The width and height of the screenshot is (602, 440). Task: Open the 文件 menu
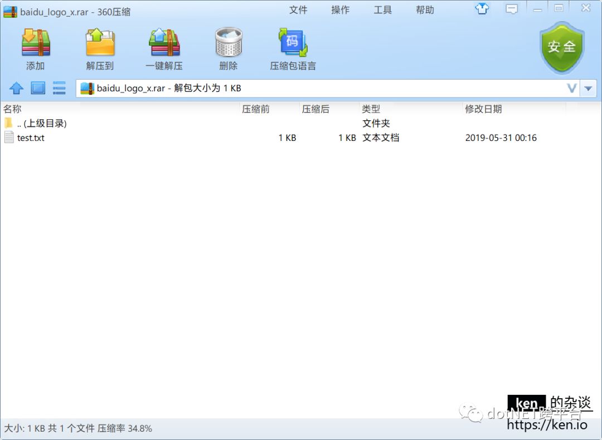coord(298,9)
